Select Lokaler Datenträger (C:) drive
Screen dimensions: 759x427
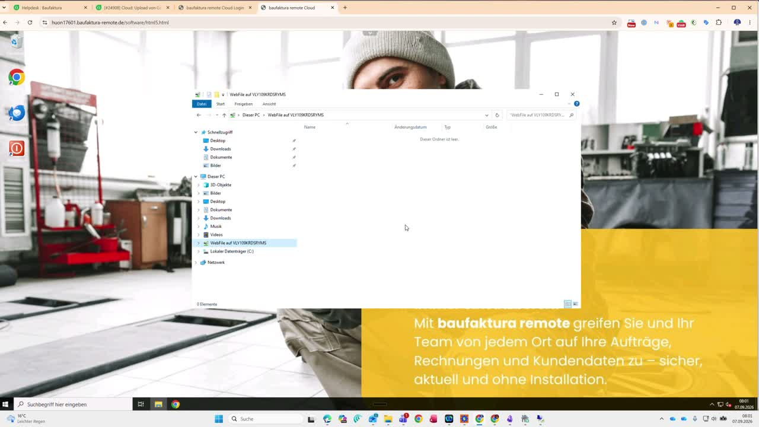coord(232,251)
